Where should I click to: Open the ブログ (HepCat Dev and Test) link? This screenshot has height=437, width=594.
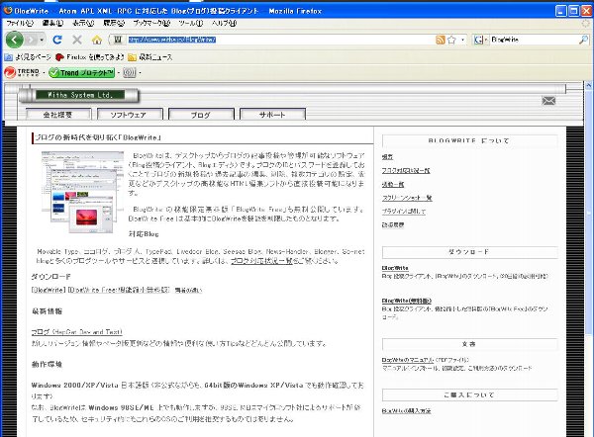pyautogui.click(x=77, y=332)
